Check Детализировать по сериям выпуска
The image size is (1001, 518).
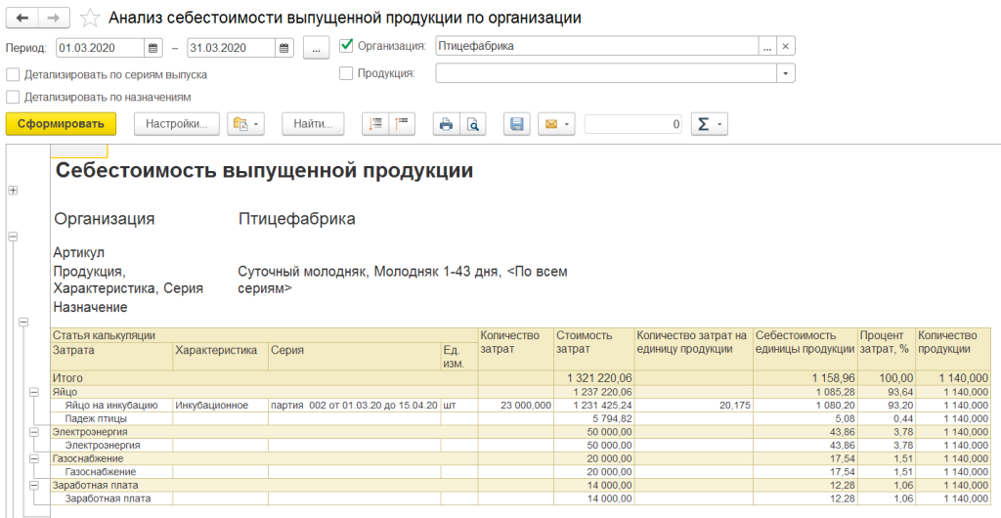(13, 73)
